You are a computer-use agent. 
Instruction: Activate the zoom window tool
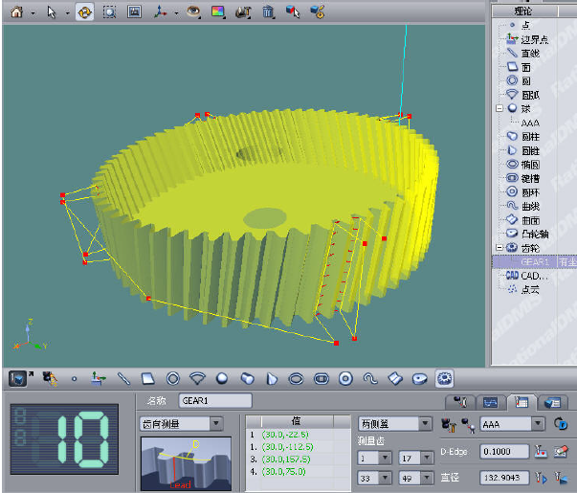(x=109, y=12)
